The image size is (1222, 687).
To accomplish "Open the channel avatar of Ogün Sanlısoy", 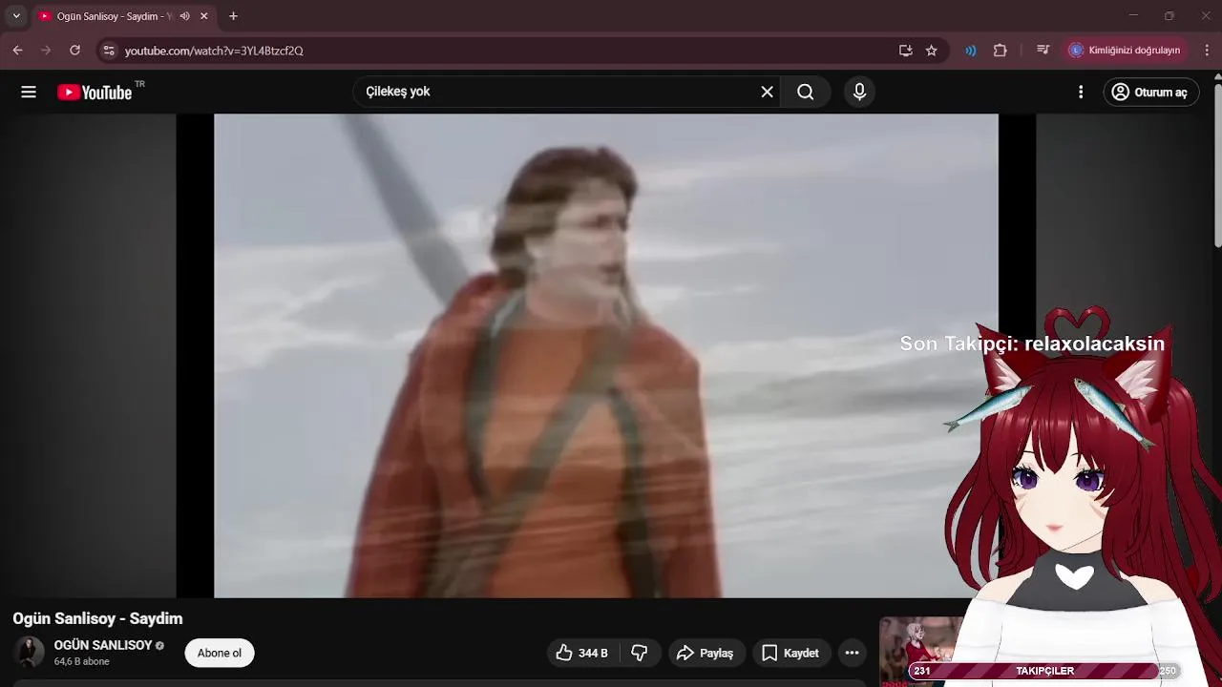I will [30, 653].
